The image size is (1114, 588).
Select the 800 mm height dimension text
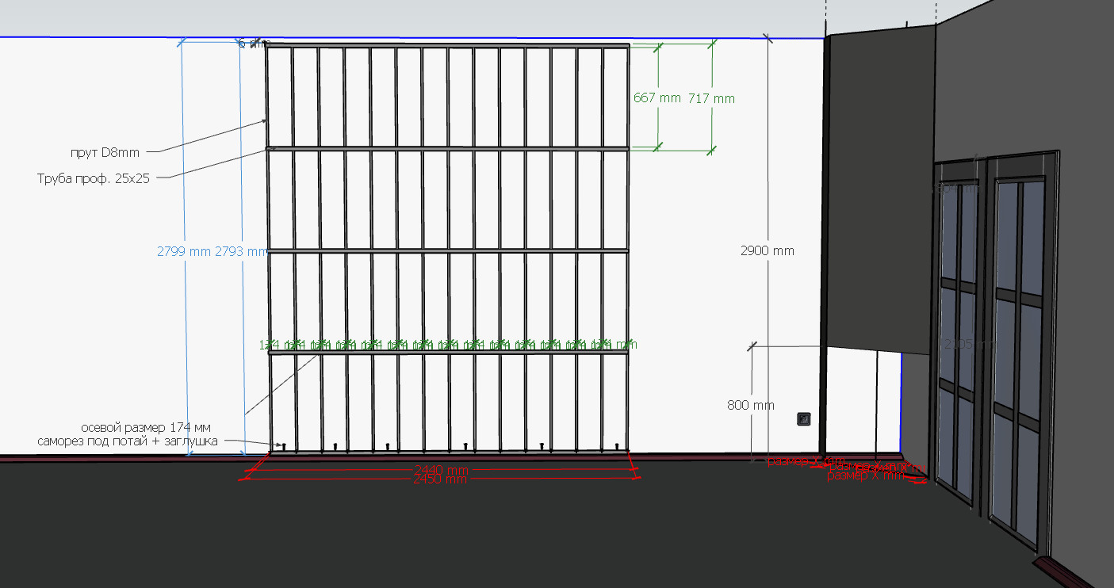coord(750,405)
